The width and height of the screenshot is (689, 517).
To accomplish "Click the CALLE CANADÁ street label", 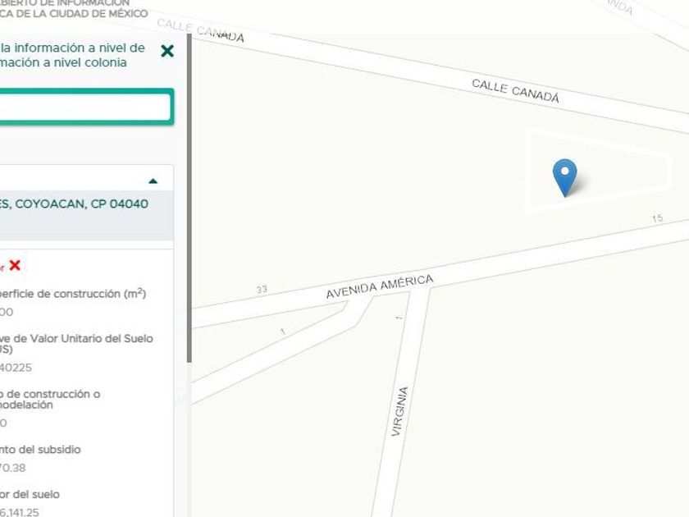I will pyautogui.click(x=515, y=91).
